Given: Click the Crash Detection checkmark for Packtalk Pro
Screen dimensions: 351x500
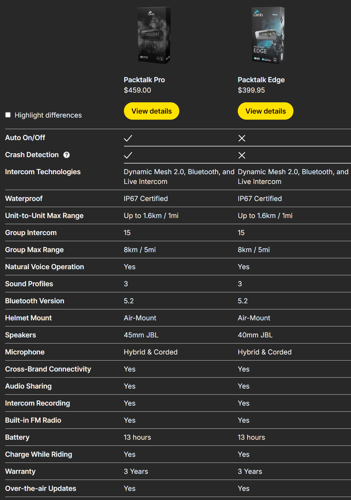Looking at the screenshot, I should pyautogui.click(x=128, y=155).
